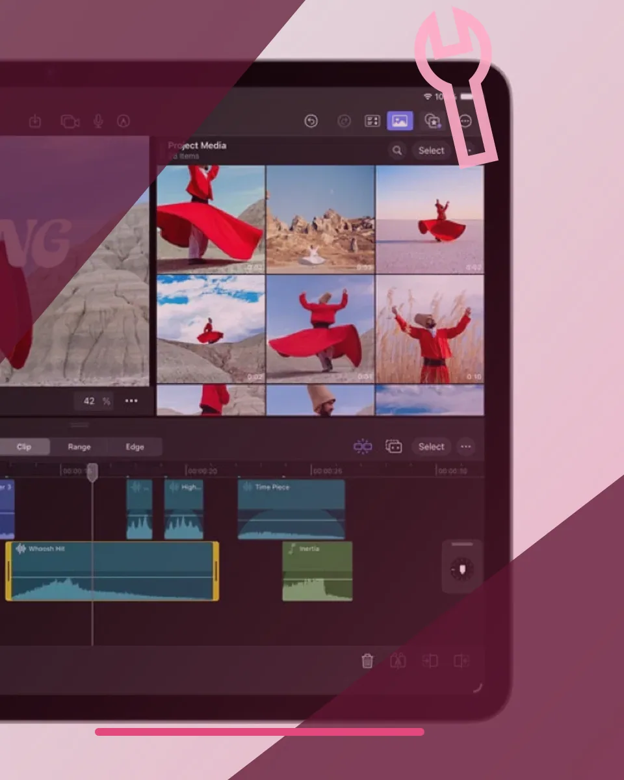Redo the last undone edit
Viewport: 624px width, 780px height.
pos(344,121)
